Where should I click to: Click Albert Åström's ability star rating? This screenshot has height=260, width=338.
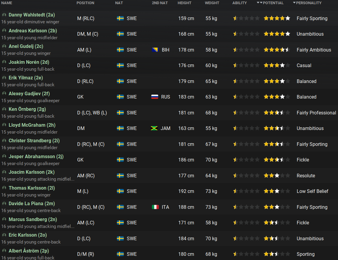click(x=246, y=254)
